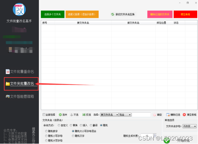Select the 翻译 naming radio button
This screenshot has width=198, height=144.
(91, 125)
